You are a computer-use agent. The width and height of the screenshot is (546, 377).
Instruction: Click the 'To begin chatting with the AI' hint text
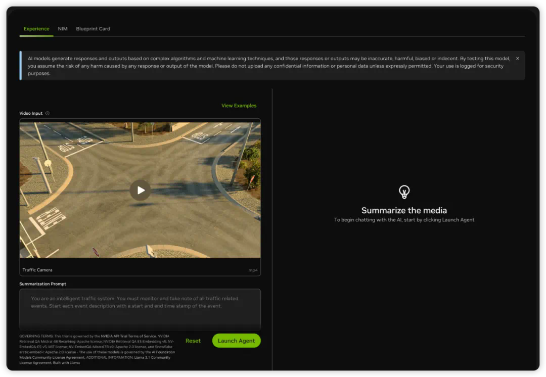(x=404, y=220)
